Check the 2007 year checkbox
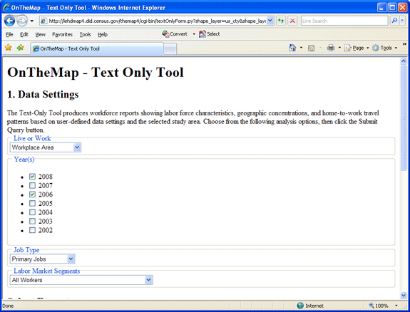 pos(32,185)
